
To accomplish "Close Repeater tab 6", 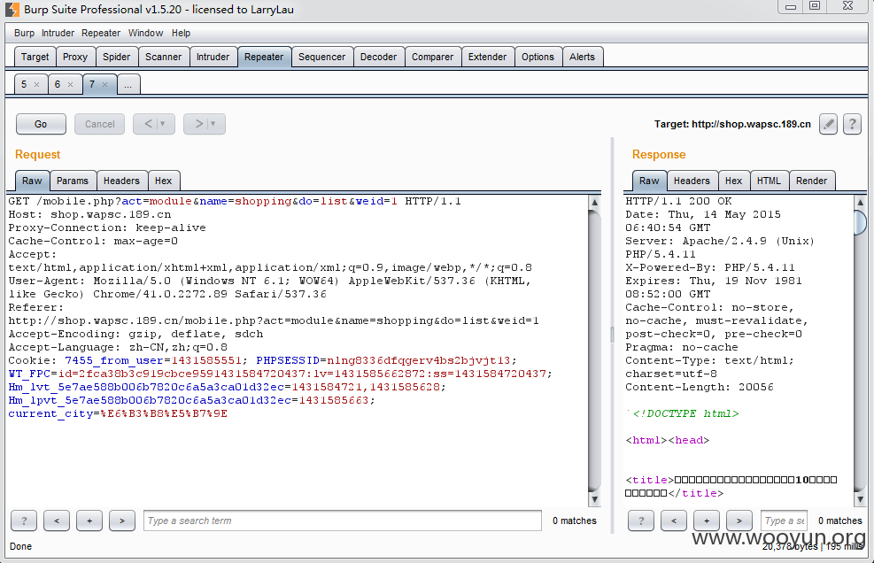I will [x=70, y=85].
